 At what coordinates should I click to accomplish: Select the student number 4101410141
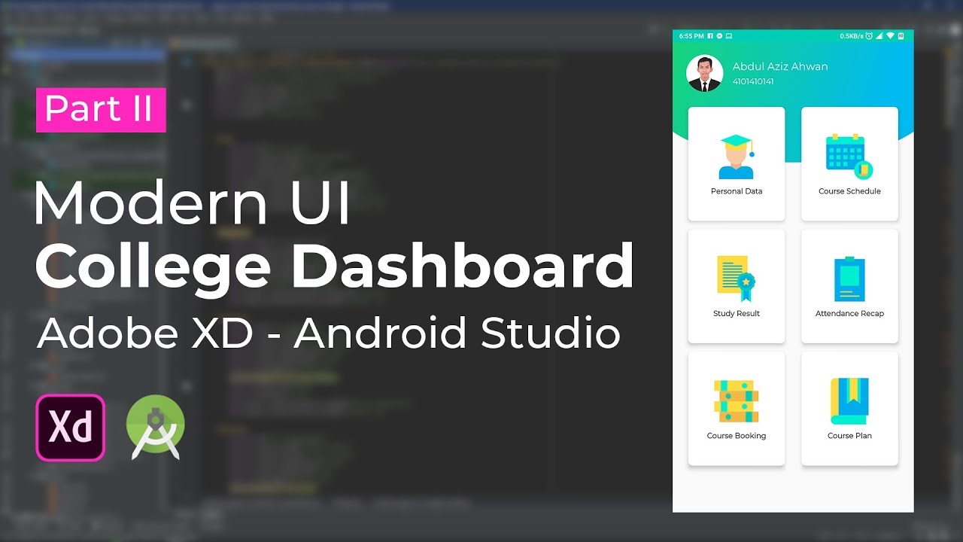click(753, 81)
